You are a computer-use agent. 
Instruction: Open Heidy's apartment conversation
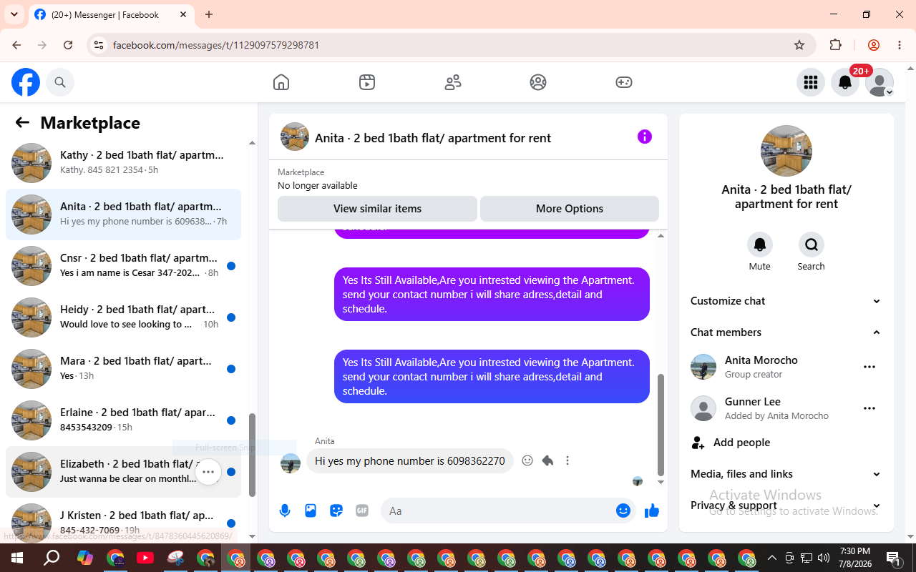[123, 317]
